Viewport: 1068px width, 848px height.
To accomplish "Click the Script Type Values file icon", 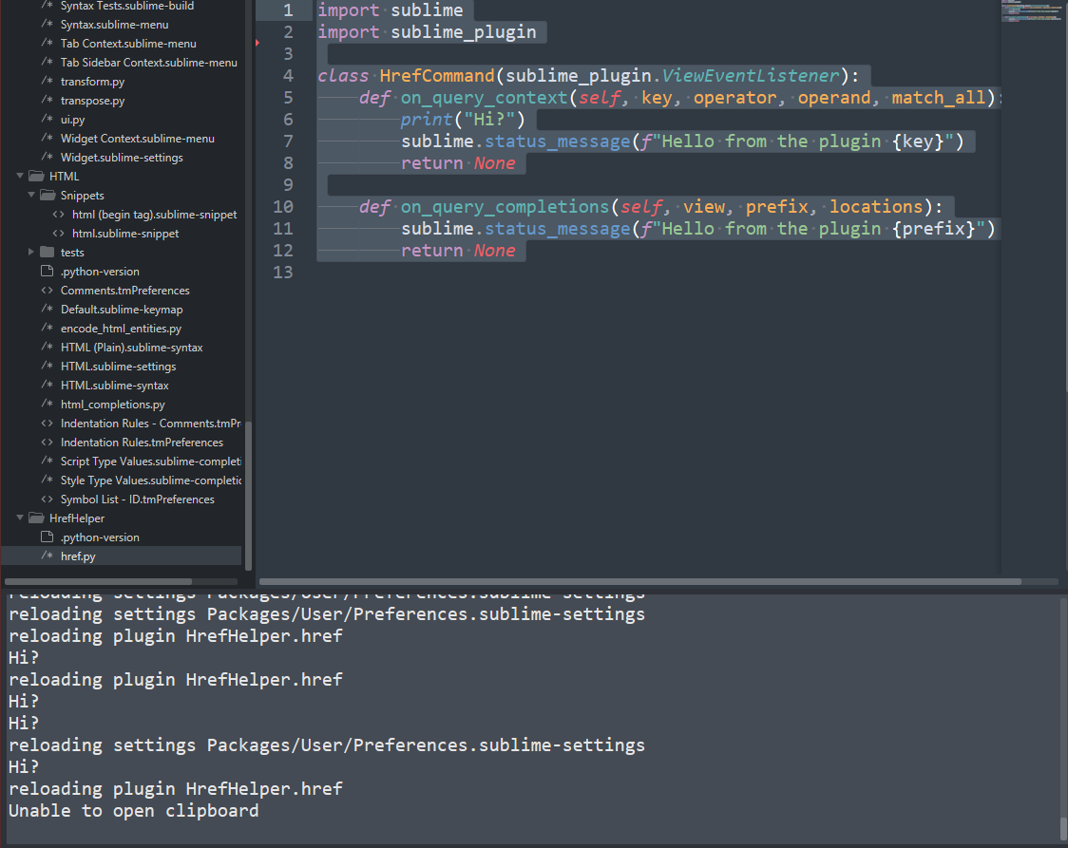I will 47,461.
